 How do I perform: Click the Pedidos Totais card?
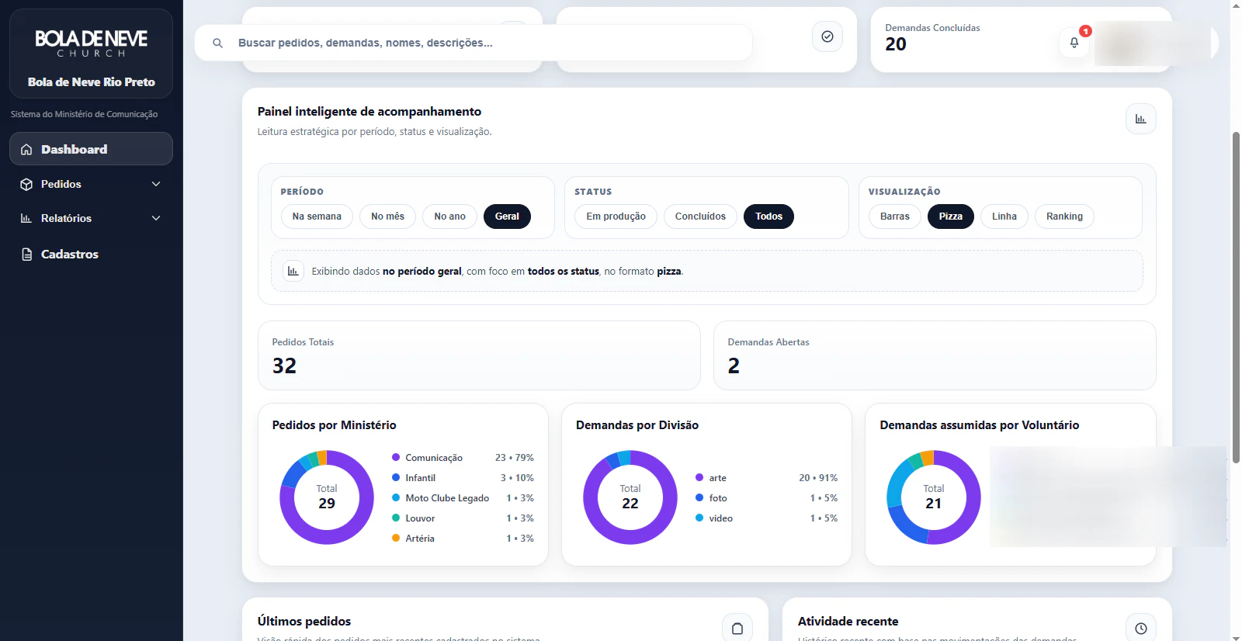pos(479,355)
